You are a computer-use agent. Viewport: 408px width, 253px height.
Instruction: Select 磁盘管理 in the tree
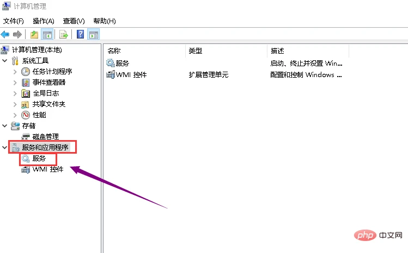click(45, 136)
